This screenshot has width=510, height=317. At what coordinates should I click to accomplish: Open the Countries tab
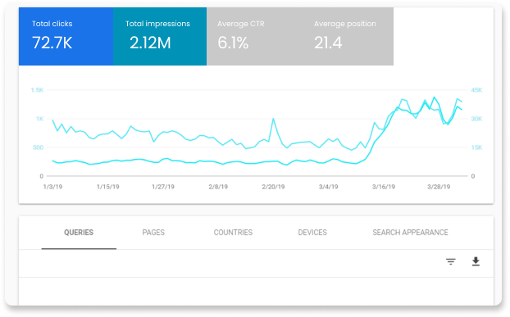[233, 233]
